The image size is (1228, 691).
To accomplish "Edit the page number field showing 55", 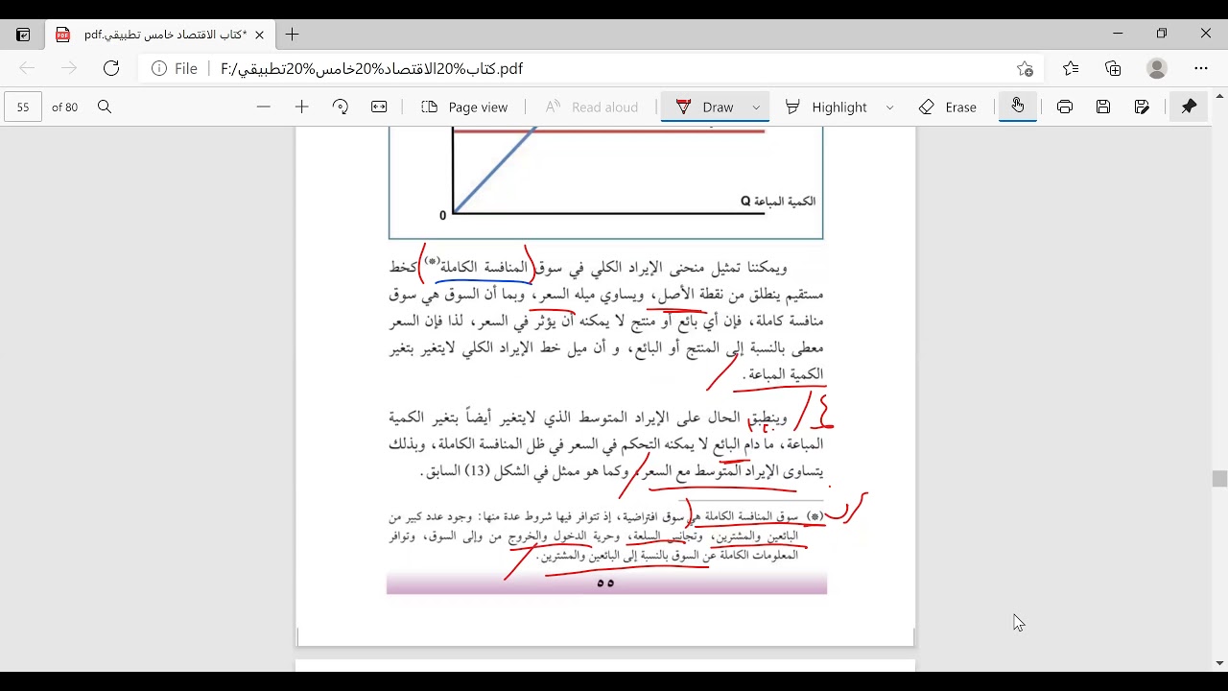I will [x=23, y=107].
